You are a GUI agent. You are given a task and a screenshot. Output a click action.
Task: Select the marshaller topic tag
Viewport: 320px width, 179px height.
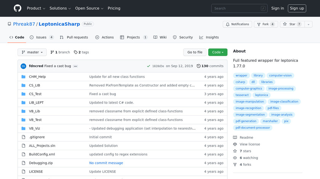point(270,121)
